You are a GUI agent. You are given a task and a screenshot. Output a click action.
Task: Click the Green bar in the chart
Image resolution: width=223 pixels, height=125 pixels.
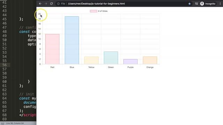[111, 58]
